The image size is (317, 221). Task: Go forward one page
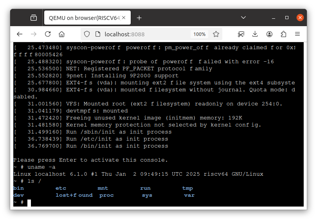point(34,34)
